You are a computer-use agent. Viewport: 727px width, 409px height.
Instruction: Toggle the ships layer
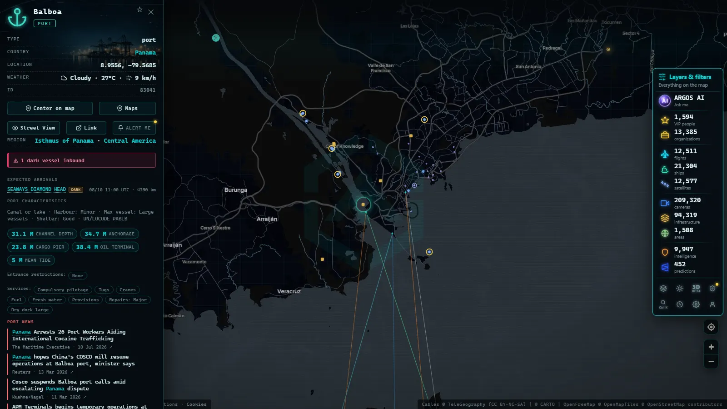(x=687, y=169)
